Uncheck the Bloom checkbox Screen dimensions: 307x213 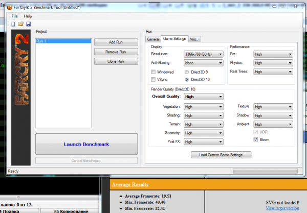[256, 139]
